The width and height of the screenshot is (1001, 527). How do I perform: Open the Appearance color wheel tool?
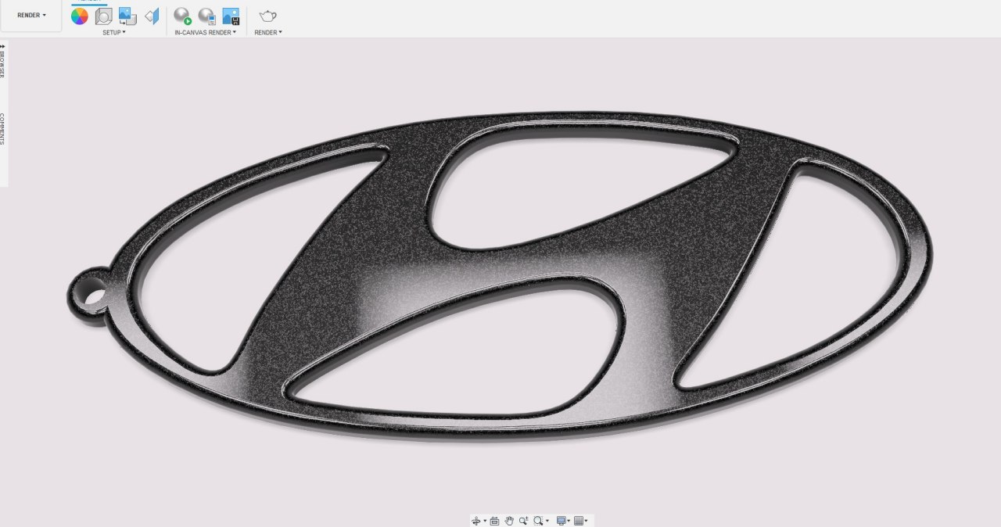click(x=80, y=16)
